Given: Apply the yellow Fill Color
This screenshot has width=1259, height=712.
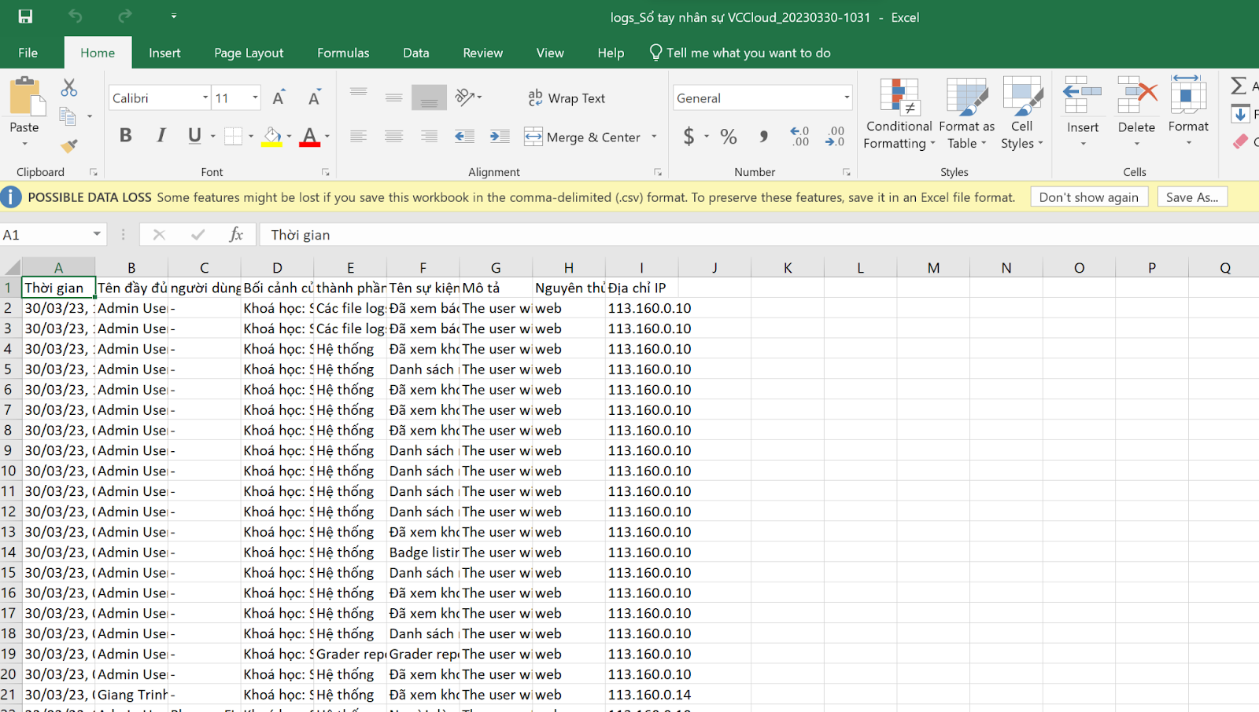Looking at the screenshot, I should click(272, 136).
